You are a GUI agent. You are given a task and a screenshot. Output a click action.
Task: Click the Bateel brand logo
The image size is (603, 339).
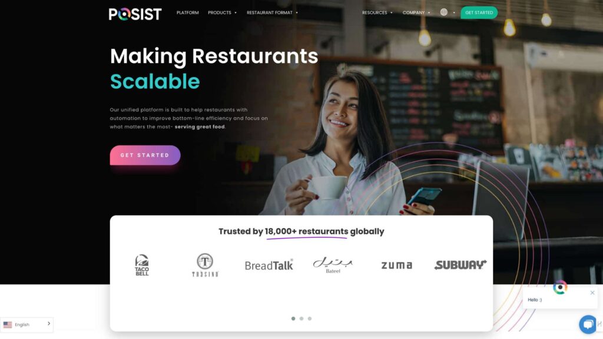[333, 265]
